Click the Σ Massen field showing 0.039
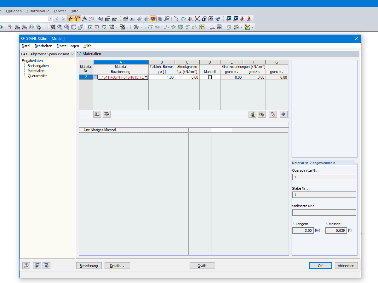This screenshot has width=378, height=283. 336,230
